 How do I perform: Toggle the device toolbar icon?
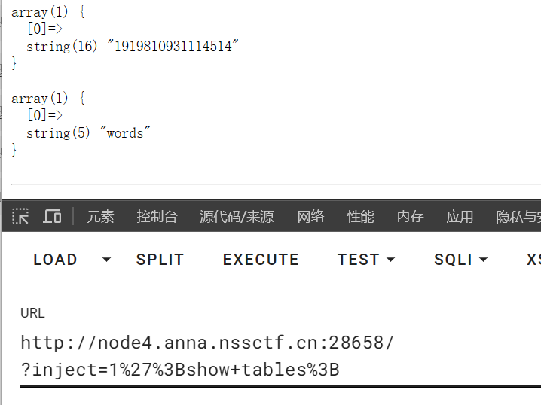[52, 217]
